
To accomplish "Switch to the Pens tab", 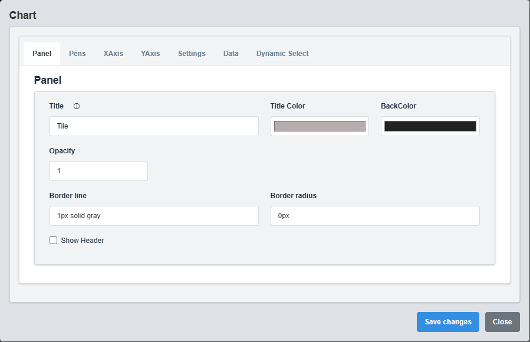I will click(77, 53).
